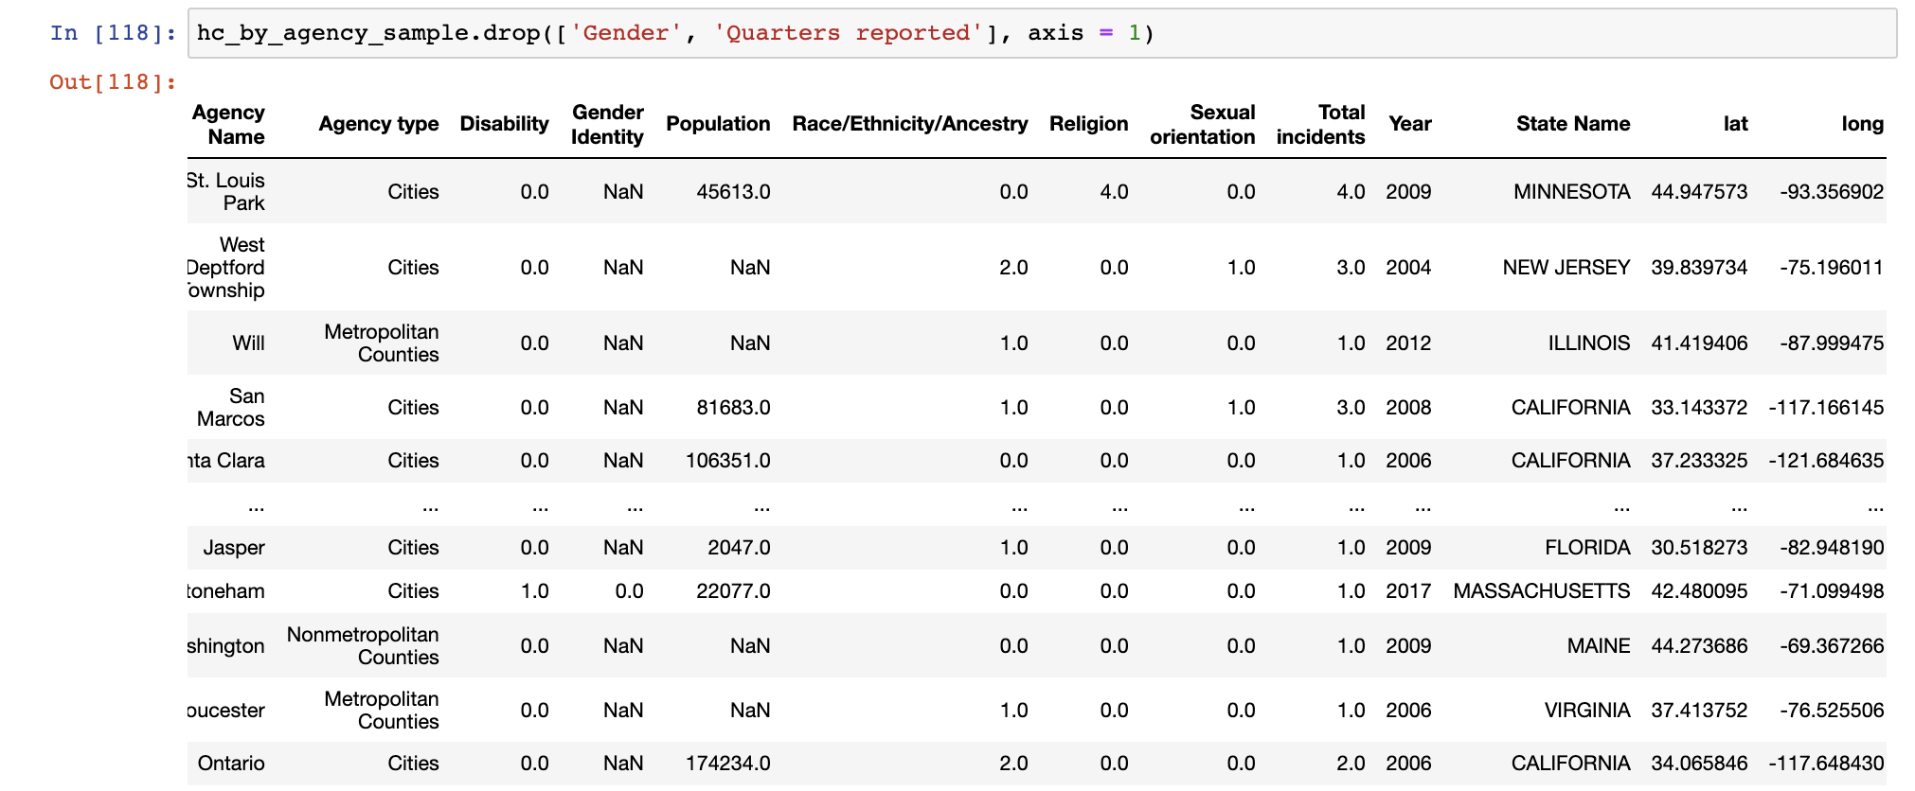Click the code input cell with the drop call

tap(1042, 33)
